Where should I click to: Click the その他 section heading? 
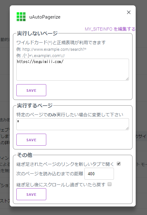(x=25, y=155)
